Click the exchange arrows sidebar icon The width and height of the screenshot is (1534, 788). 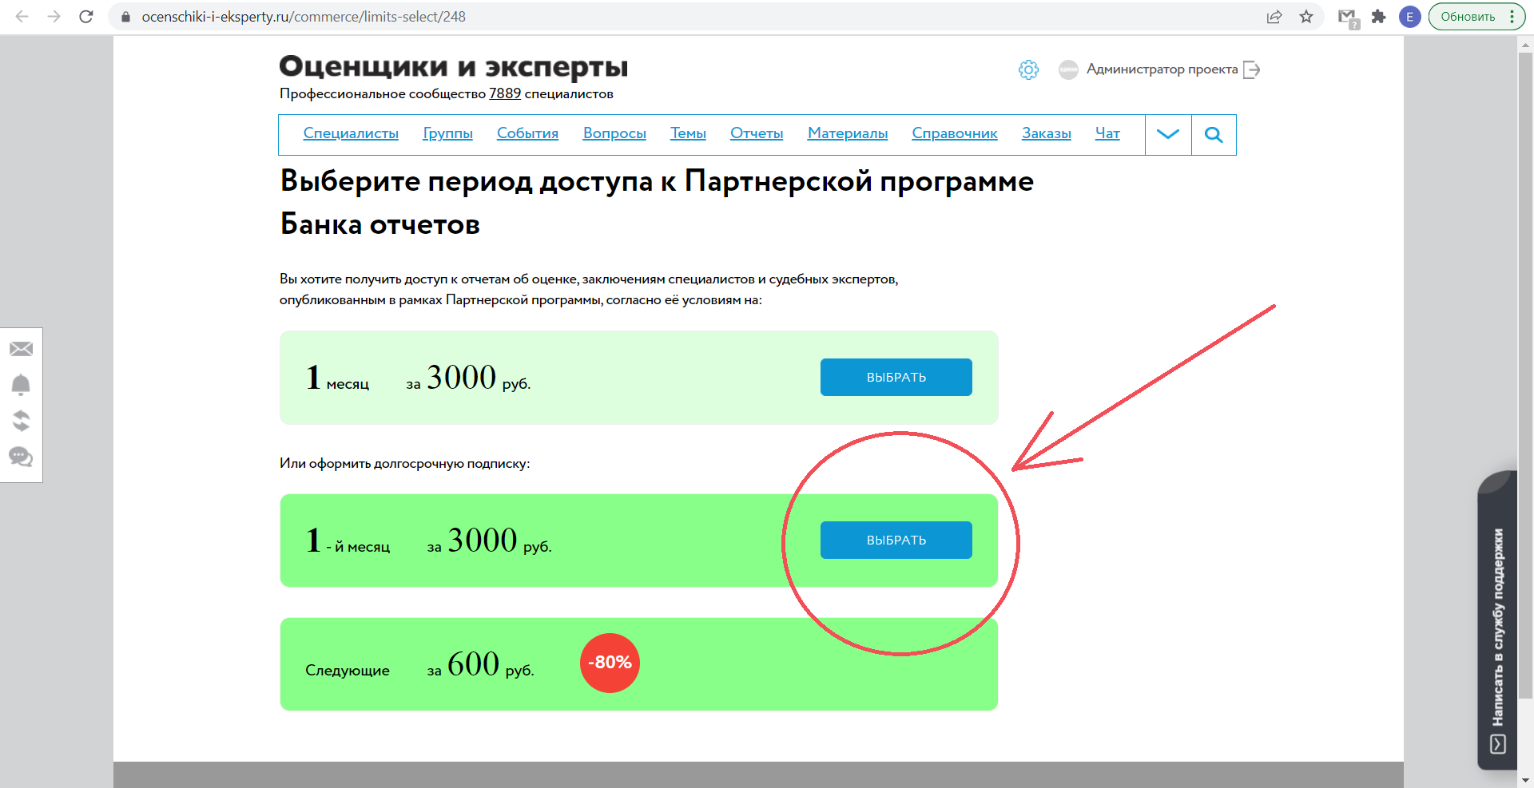click(x=22, y=421)
